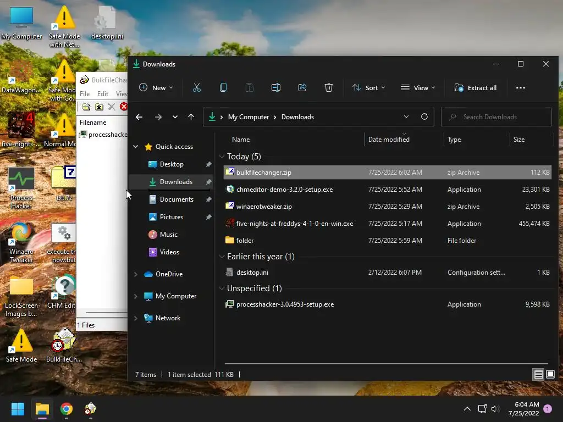The height and width of the screenshot is (422, 563).
Task: Click the volume icon in system tray
Action: [x=495, y=409]
